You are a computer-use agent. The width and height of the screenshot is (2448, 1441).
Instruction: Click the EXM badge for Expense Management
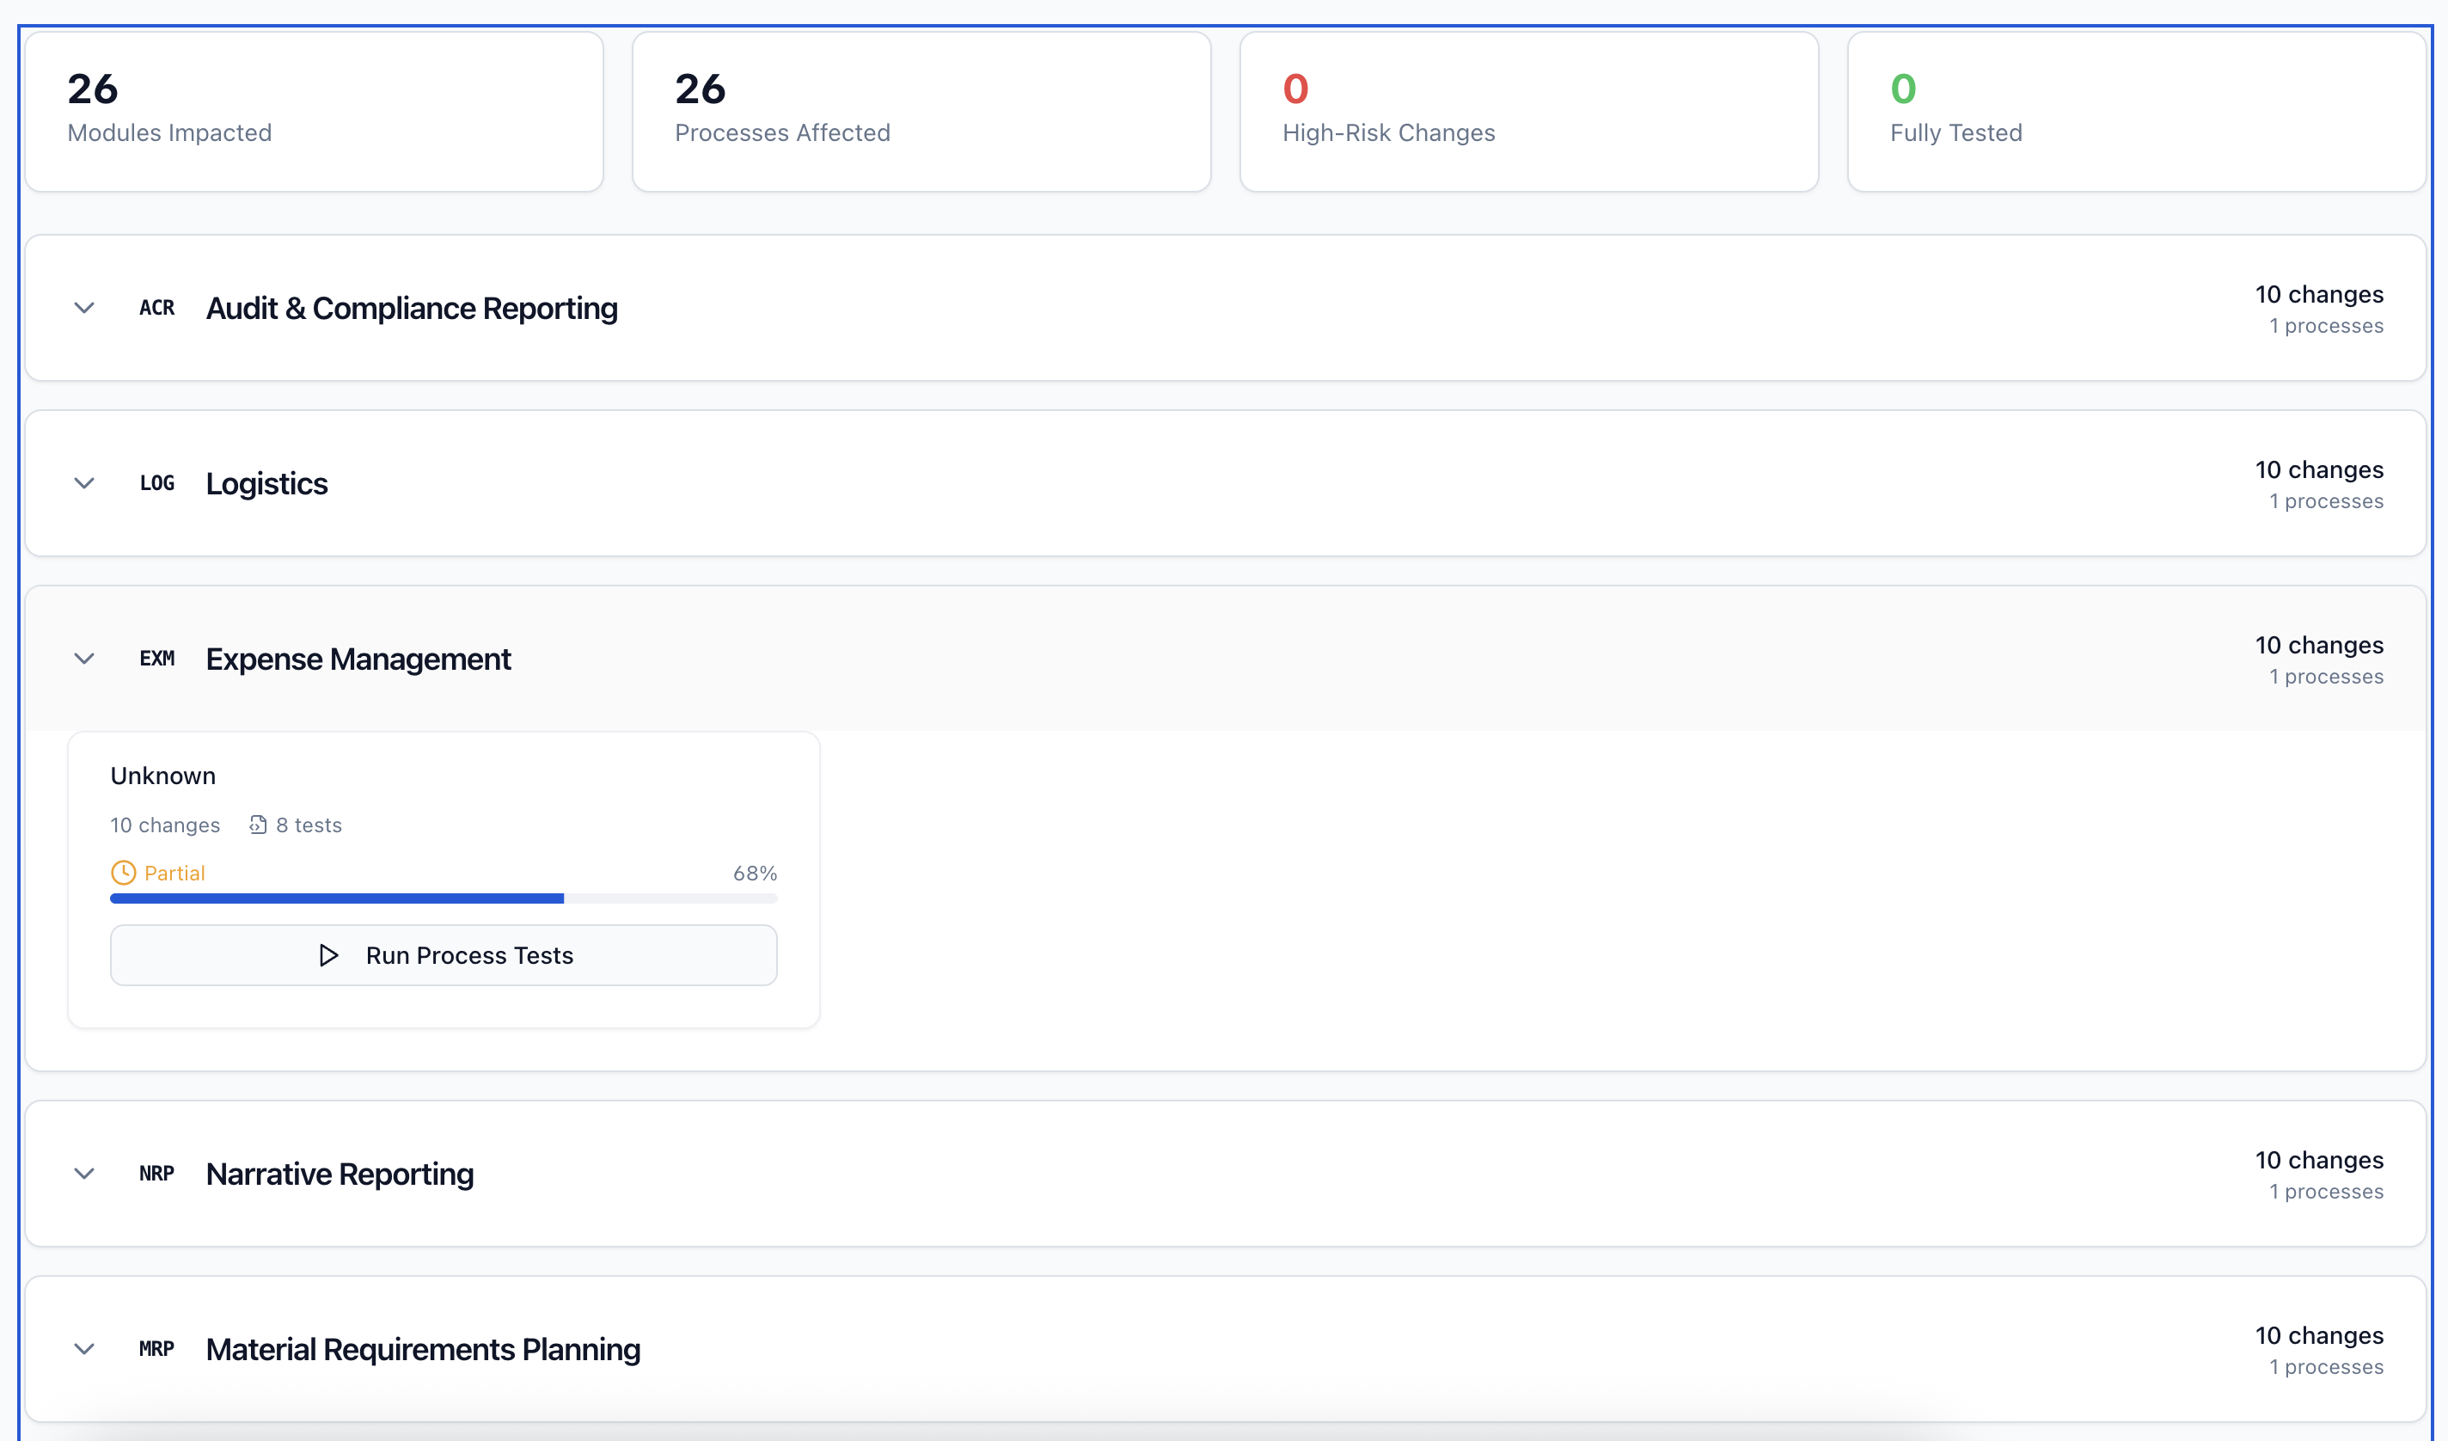[157, 658]
